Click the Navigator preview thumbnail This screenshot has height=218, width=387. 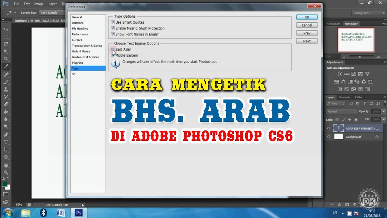356,40
